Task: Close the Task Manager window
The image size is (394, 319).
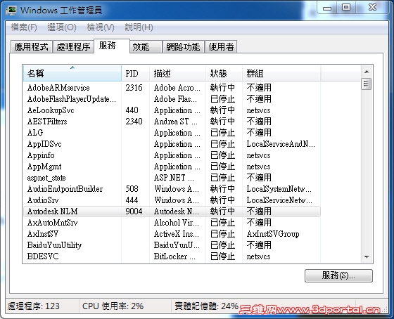Action: click(373, 8)
